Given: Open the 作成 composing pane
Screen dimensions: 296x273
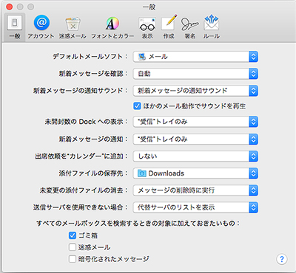Looking at the screenshot, I should click(169, 27).
